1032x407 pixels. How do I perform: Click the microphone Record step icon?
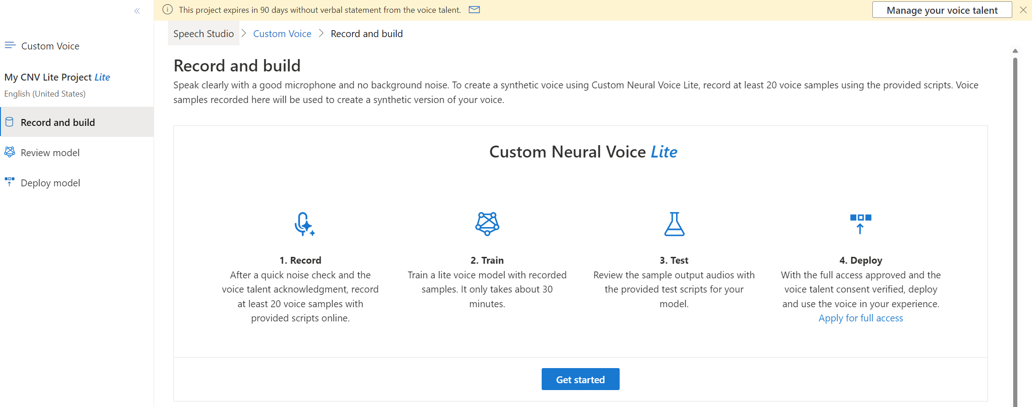point(304,224)
